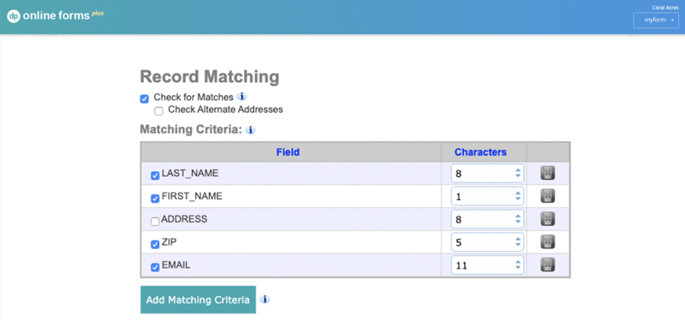Click the EMAIL field label
The height and width of the screenshot is (320, 685).
[x=176, y=264]
